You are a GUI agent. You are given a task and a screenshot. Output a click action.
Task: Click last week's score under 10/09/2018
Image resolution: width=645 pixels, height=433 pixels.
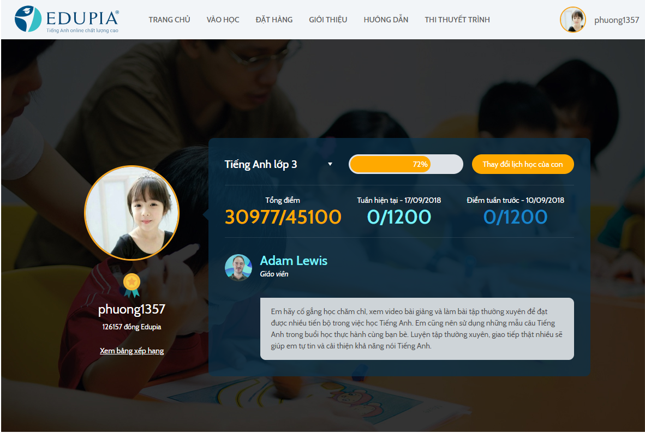pyautogui.click(x=516, y=217)
